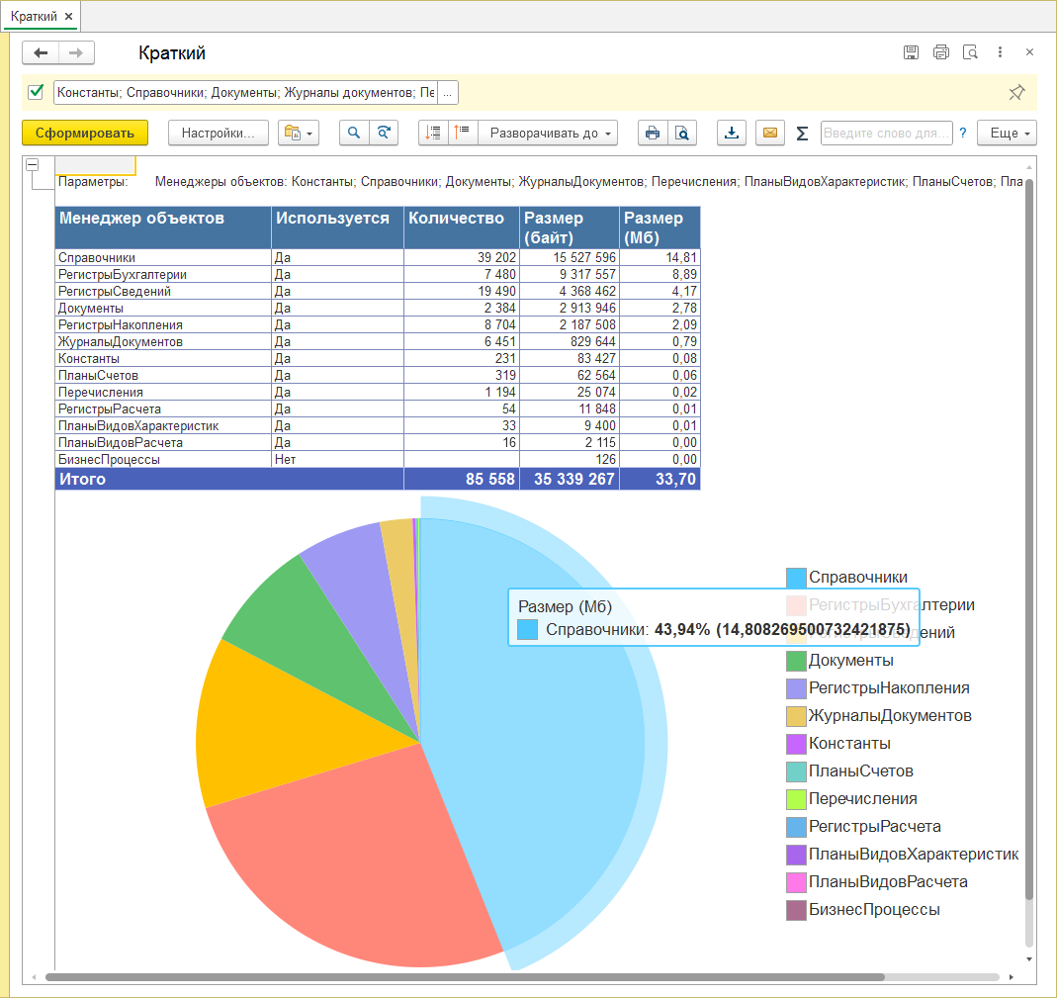Print report via toolbar printer icon
The width and height of the screenshot is (1057, 998).
tap(653, 133)
